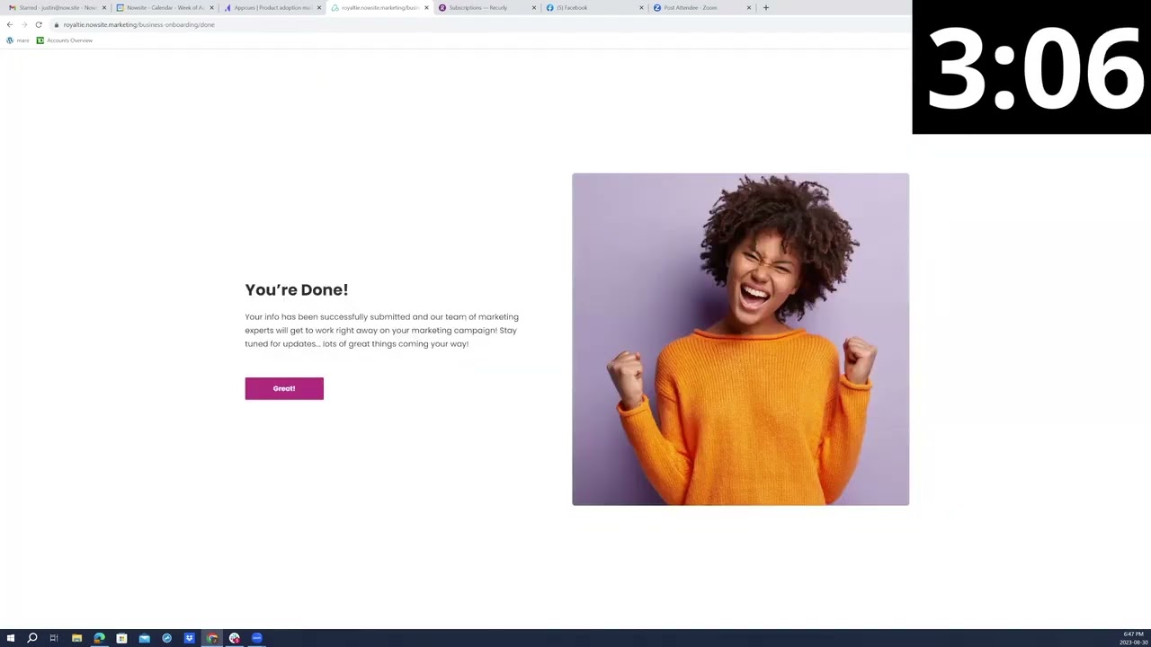Click the taskbar clock and date
The height and width of the screenshot is (647, 1151).
[x=1132, y=638]
